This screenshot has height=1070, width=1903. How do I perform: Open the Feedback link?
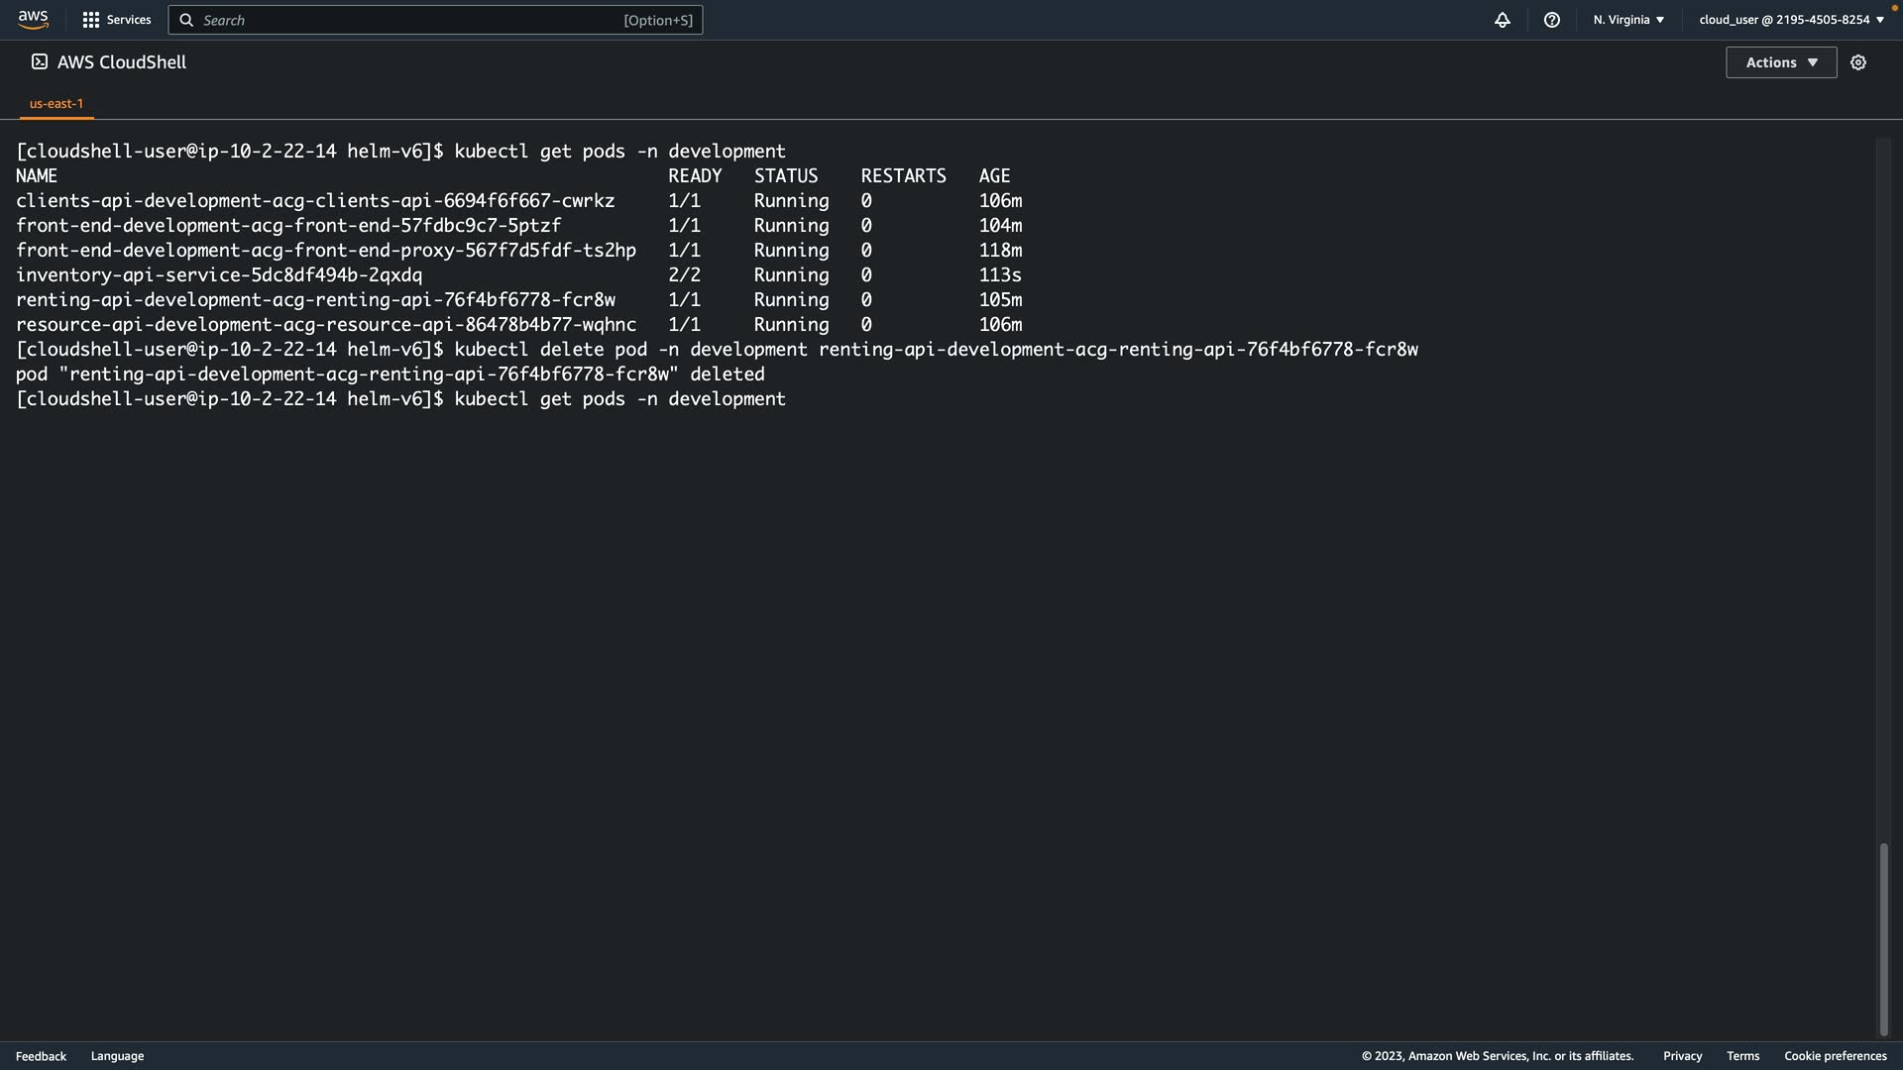[41, 1056]
